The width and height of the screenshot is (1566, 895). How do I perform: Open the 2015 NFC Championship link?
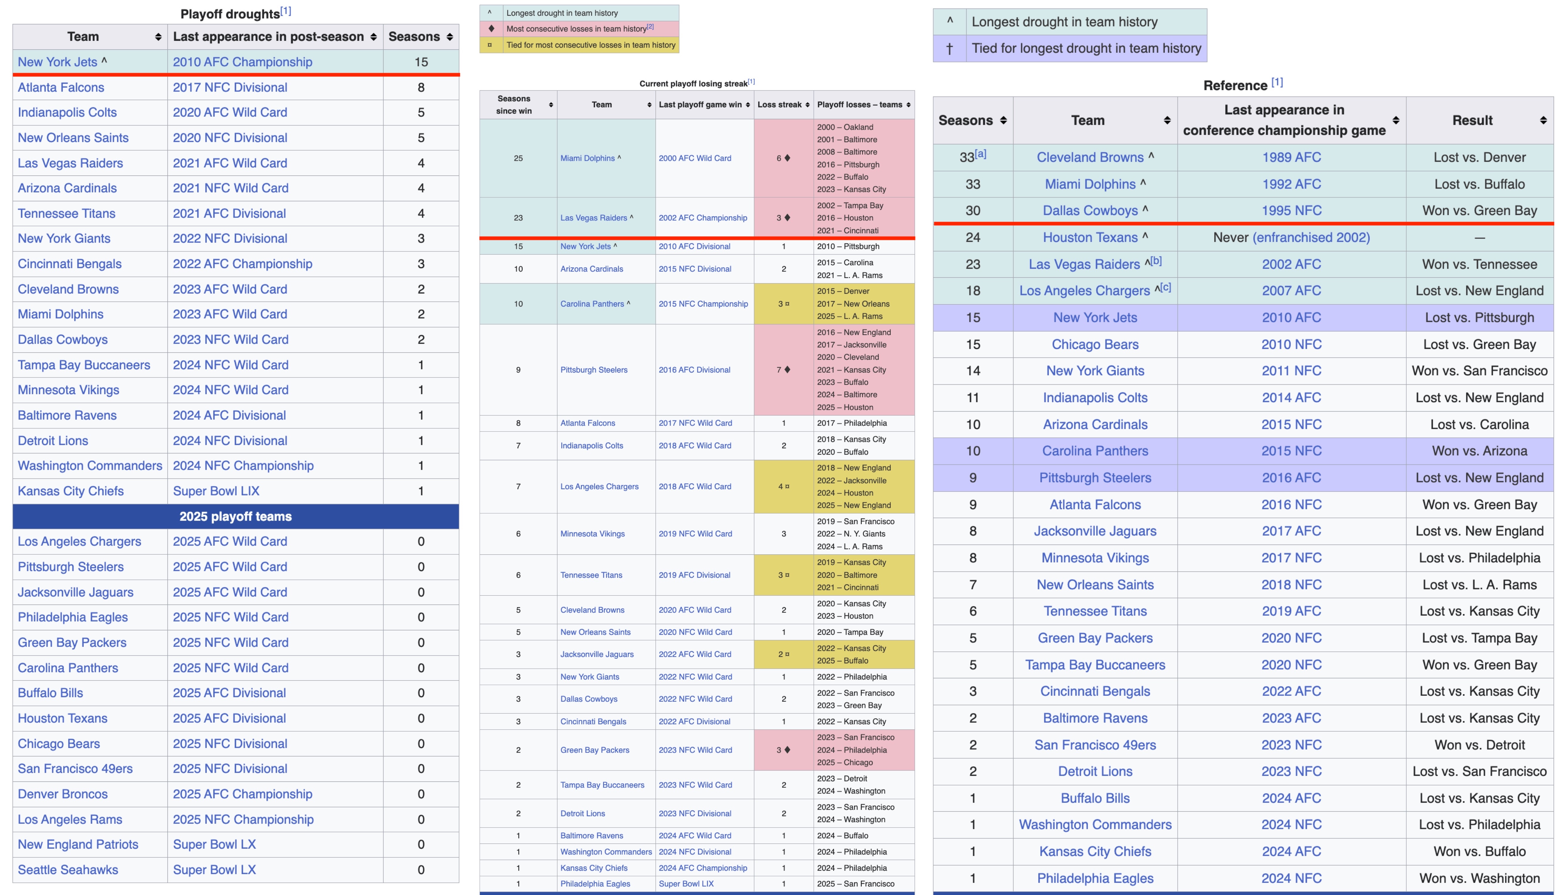click(x=704, y=304)
